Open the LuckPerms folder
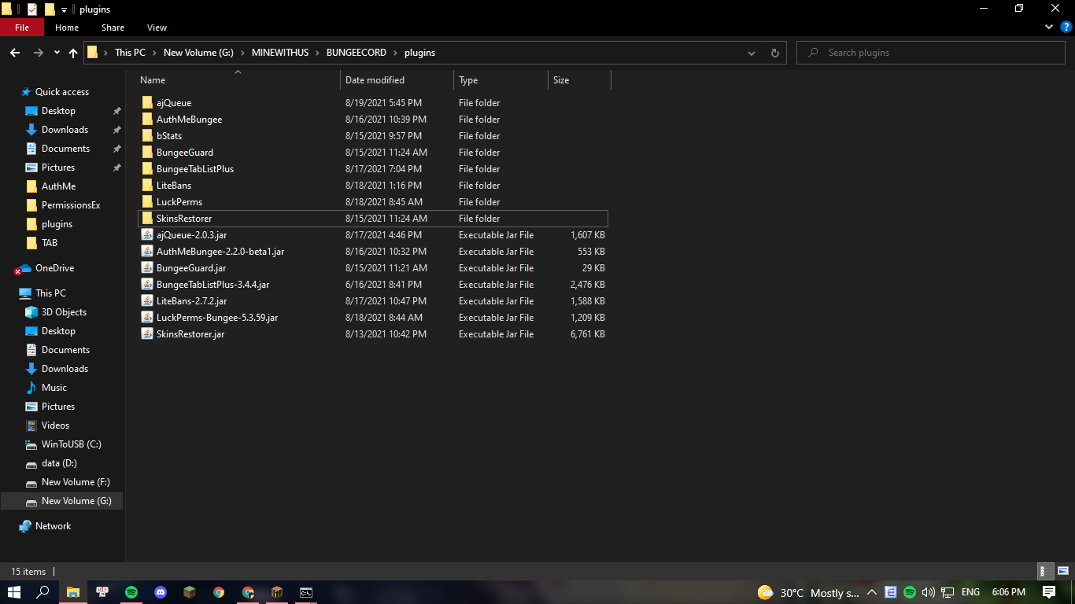The width and height of the screenshot is (1075, 604). (x=179, y=202)
